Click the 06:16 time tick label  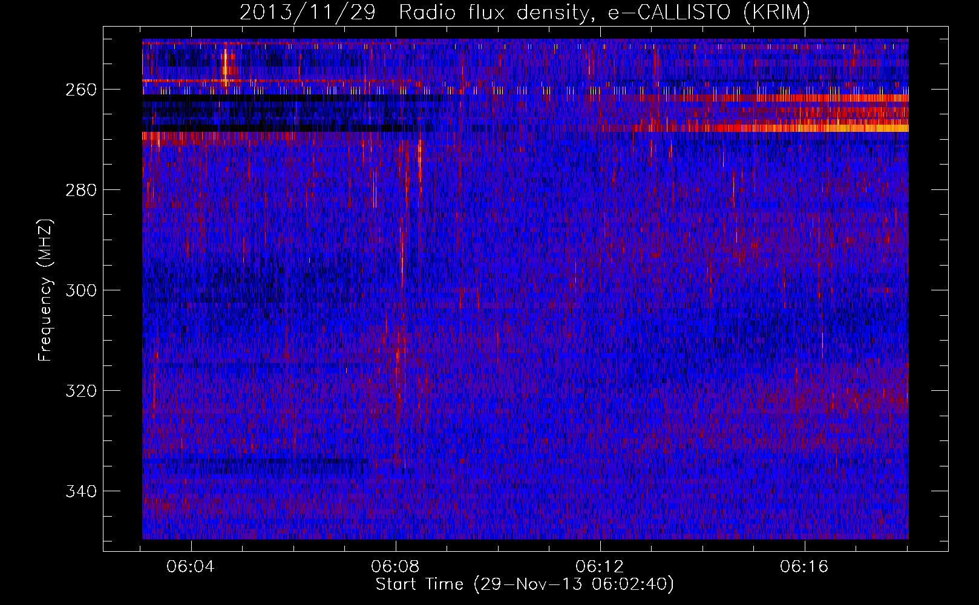804,567
